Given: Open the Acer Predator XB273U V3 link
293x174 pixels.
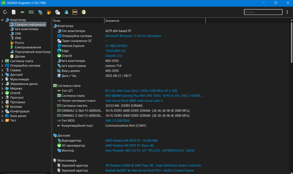Looking at the screenshot, I should click(150, 151).
